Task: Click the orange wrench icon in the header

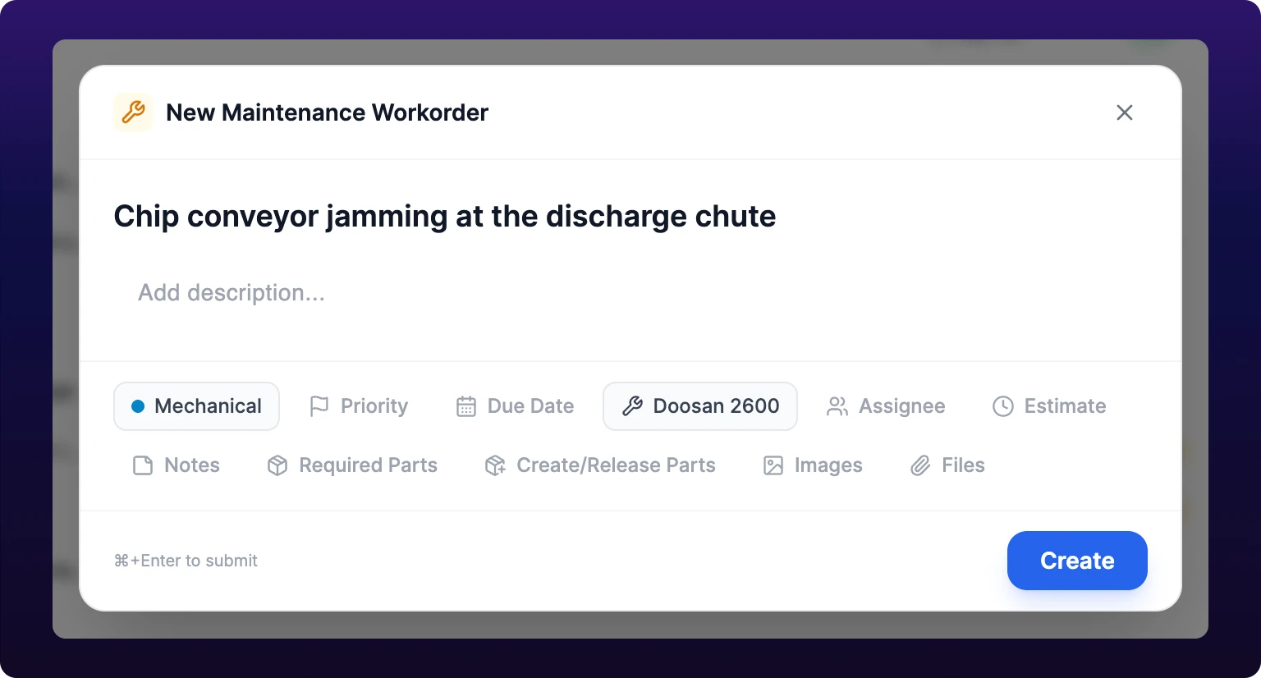Action: coord(133,112)
